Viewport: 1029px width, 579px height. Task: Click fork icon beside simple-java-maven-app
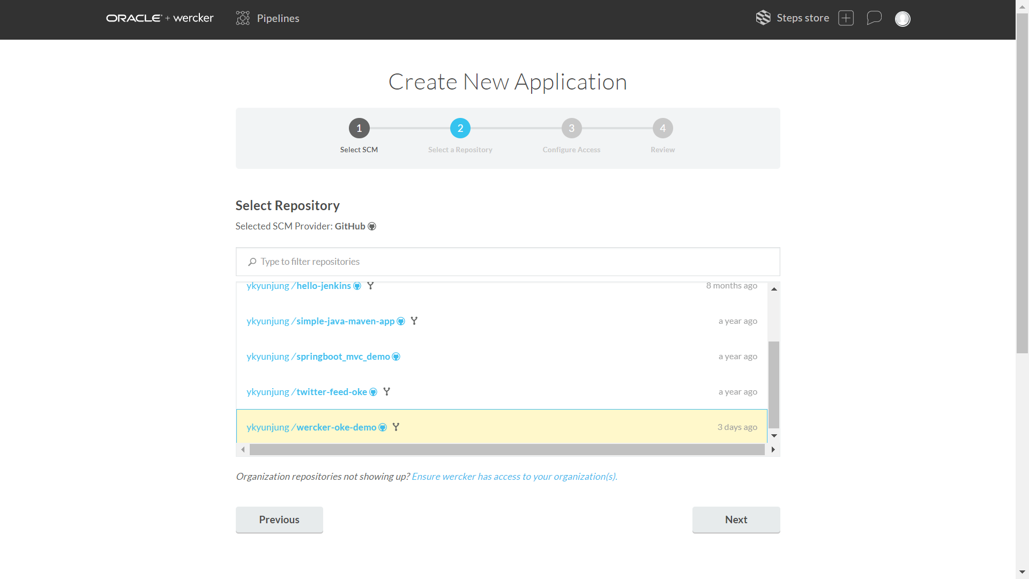pyautogui.click(x=414, y=321)
